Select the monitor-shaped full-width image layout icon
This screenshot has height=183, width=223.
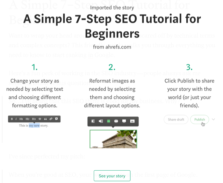124,121
